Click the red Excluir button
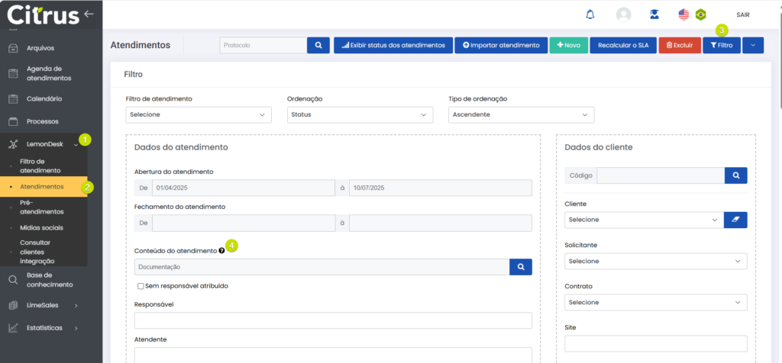 pyautogui.click(x=679, y=45)
